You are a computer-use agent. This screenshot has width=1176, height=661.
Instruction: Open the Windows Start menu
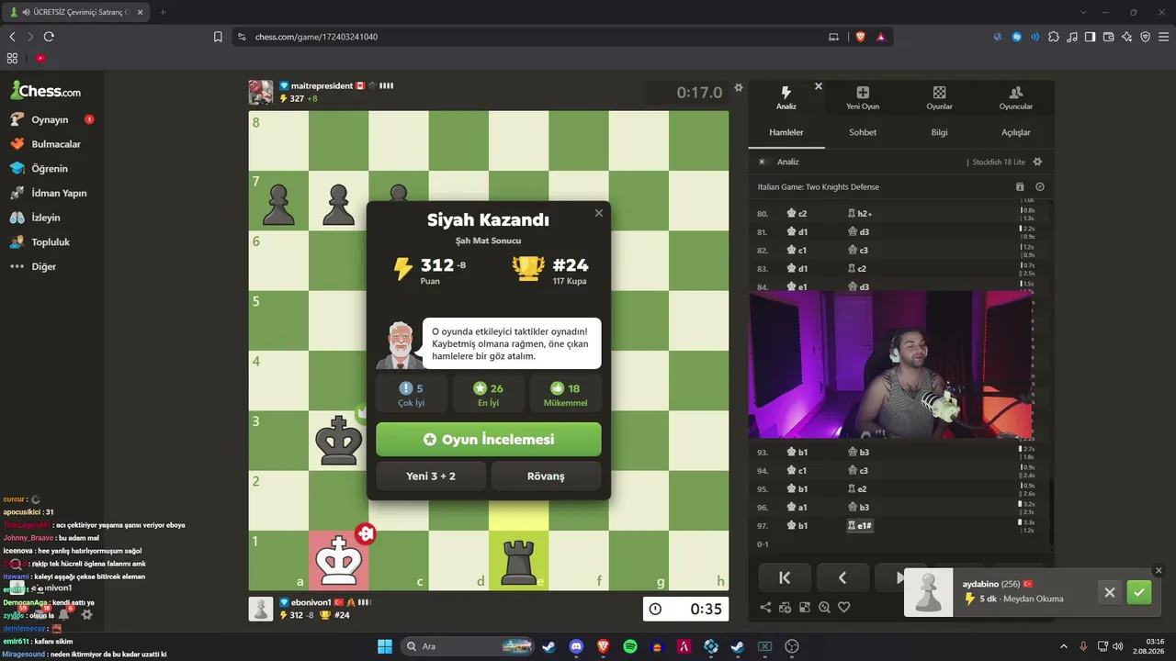pyautogui.click(x=384, y=646)
